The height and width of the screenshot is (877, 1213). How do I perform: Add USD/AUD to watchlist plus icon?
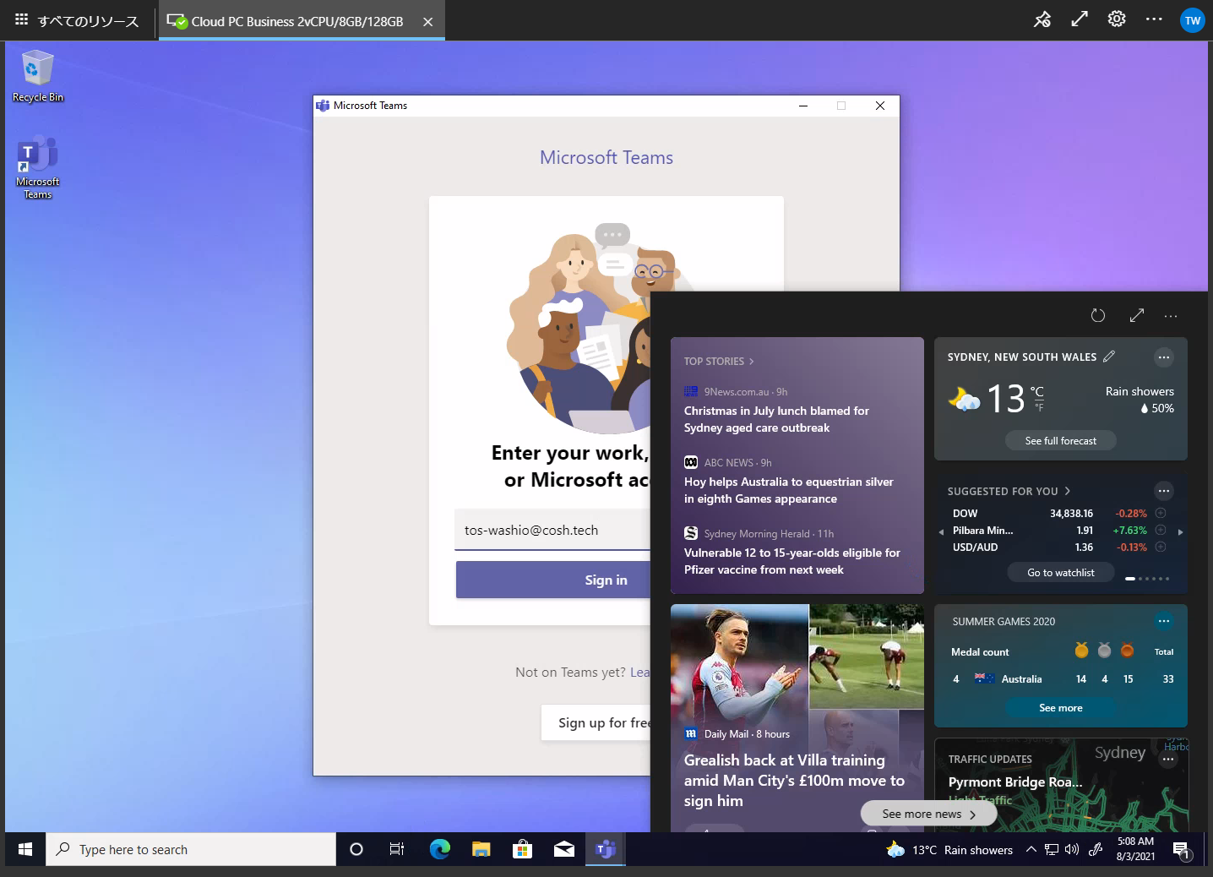tap(1161, 547)
